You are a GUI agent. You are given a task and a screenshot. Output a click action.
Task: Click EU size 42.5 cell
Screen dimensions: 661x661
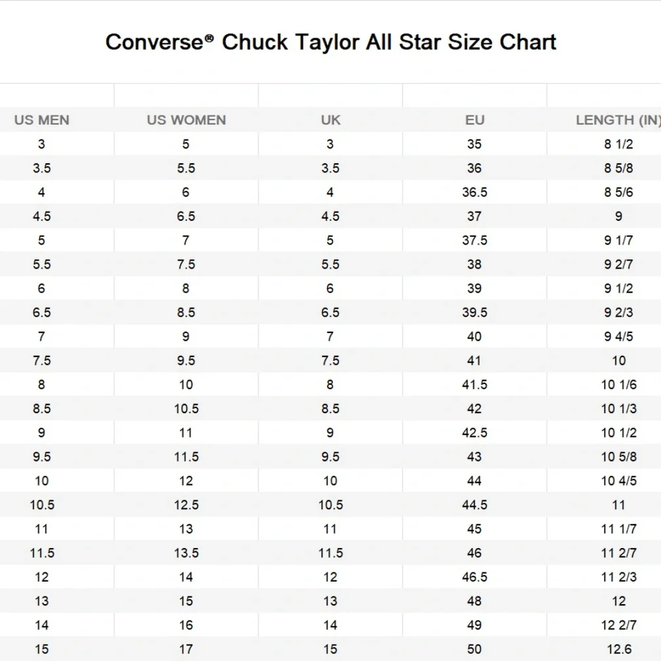pos(475,433)
